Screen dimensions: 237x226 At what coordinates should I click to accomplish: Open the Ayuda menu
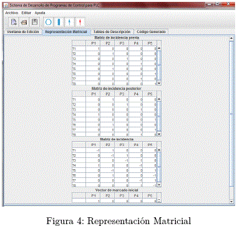(x=40, y=13)
